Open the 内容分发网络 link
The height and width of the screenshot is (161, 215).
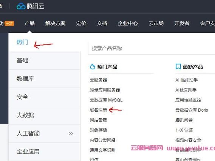click(x=103, y=140)
